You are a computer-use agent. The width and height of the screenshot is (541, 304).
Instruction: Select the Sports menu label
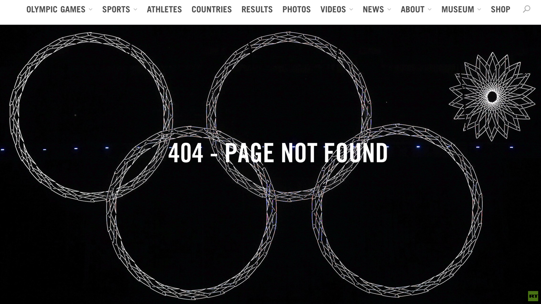coord(116,10)
